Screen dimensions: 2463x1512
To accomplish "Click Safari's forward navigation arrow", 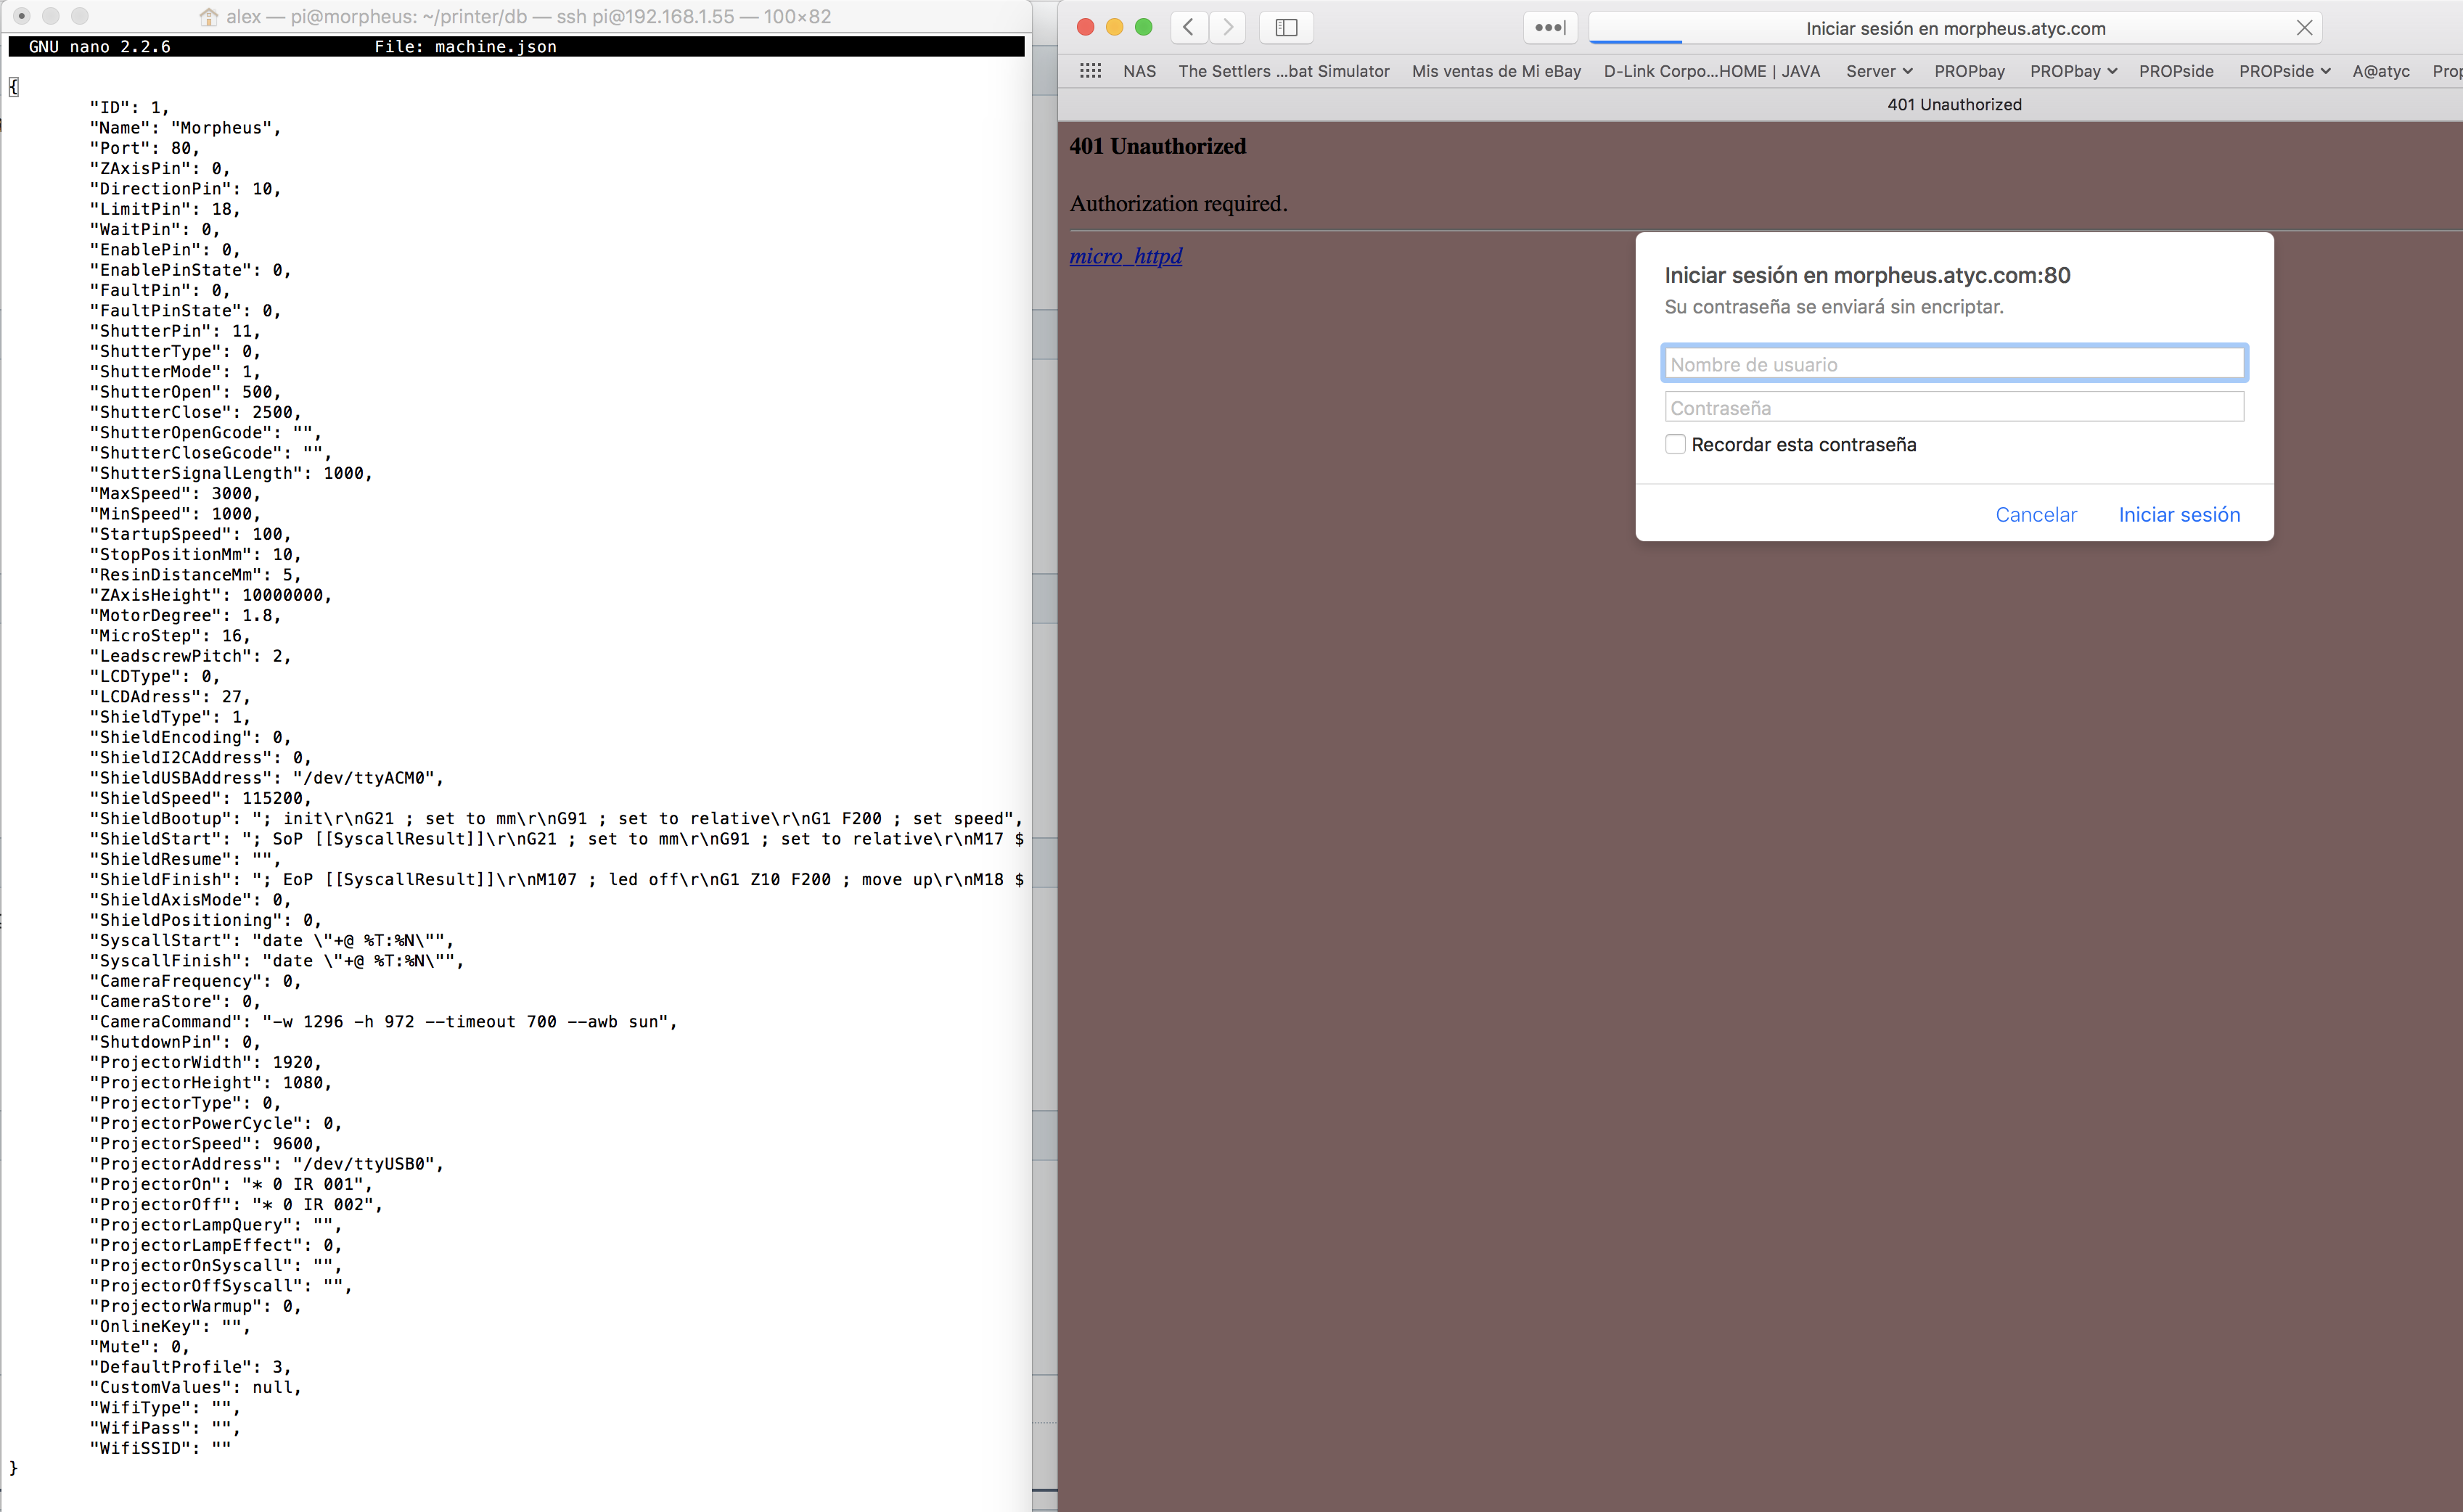I will pyautogui.click(x=1228, y=28).
